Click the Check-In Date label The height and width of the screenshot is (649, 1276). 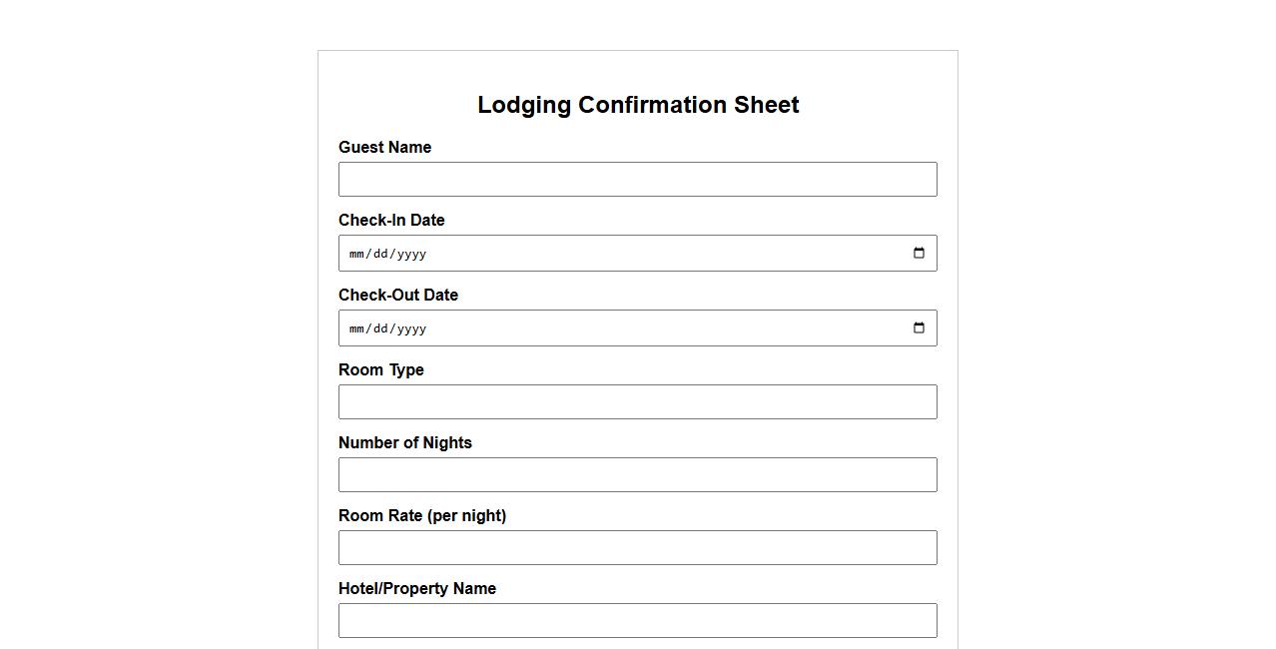click(391, 221)
